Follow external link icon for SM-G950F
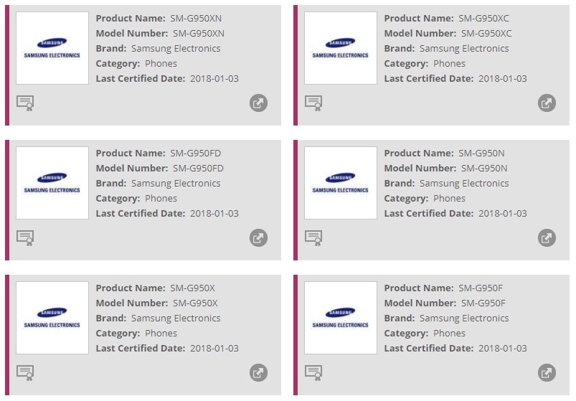Viewport: 576px width, 401px height. pos(547,372)
